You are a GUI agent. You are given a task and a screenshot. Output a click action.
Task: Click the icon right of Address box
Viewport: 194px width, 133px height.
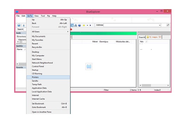[x=168, y=25]
